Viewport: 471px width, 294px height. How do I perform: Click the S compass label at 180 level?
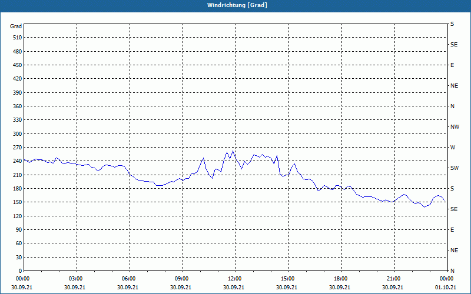click(452, 189)
